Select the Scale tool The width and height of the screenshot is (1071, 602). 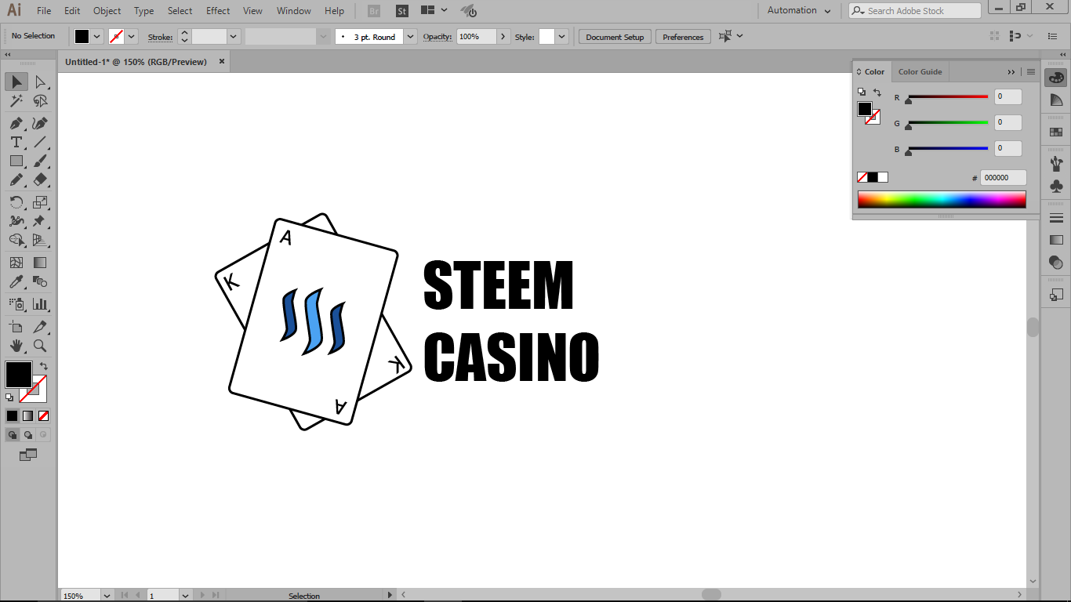coord(40,202)
